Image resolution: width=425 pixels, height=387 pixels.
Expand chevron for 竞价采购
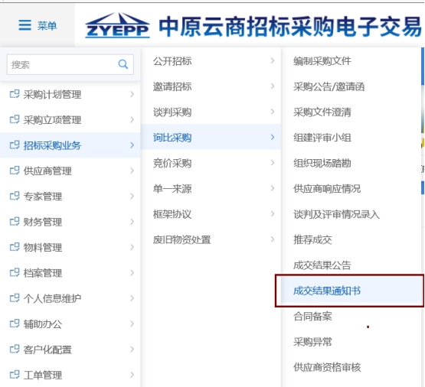click(273, 163)
